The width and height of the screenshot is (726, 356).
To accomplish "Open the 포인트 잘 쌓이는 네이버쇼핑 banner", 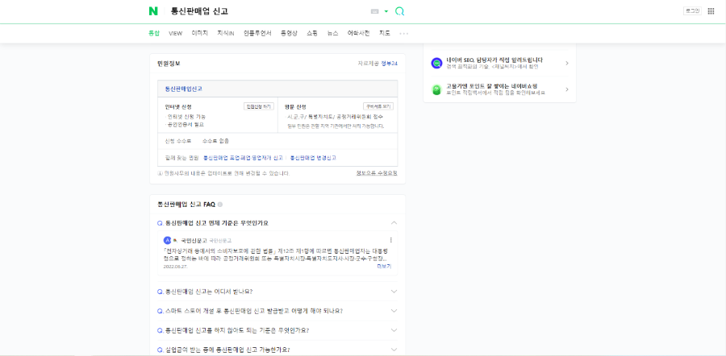I will point(500,89).
